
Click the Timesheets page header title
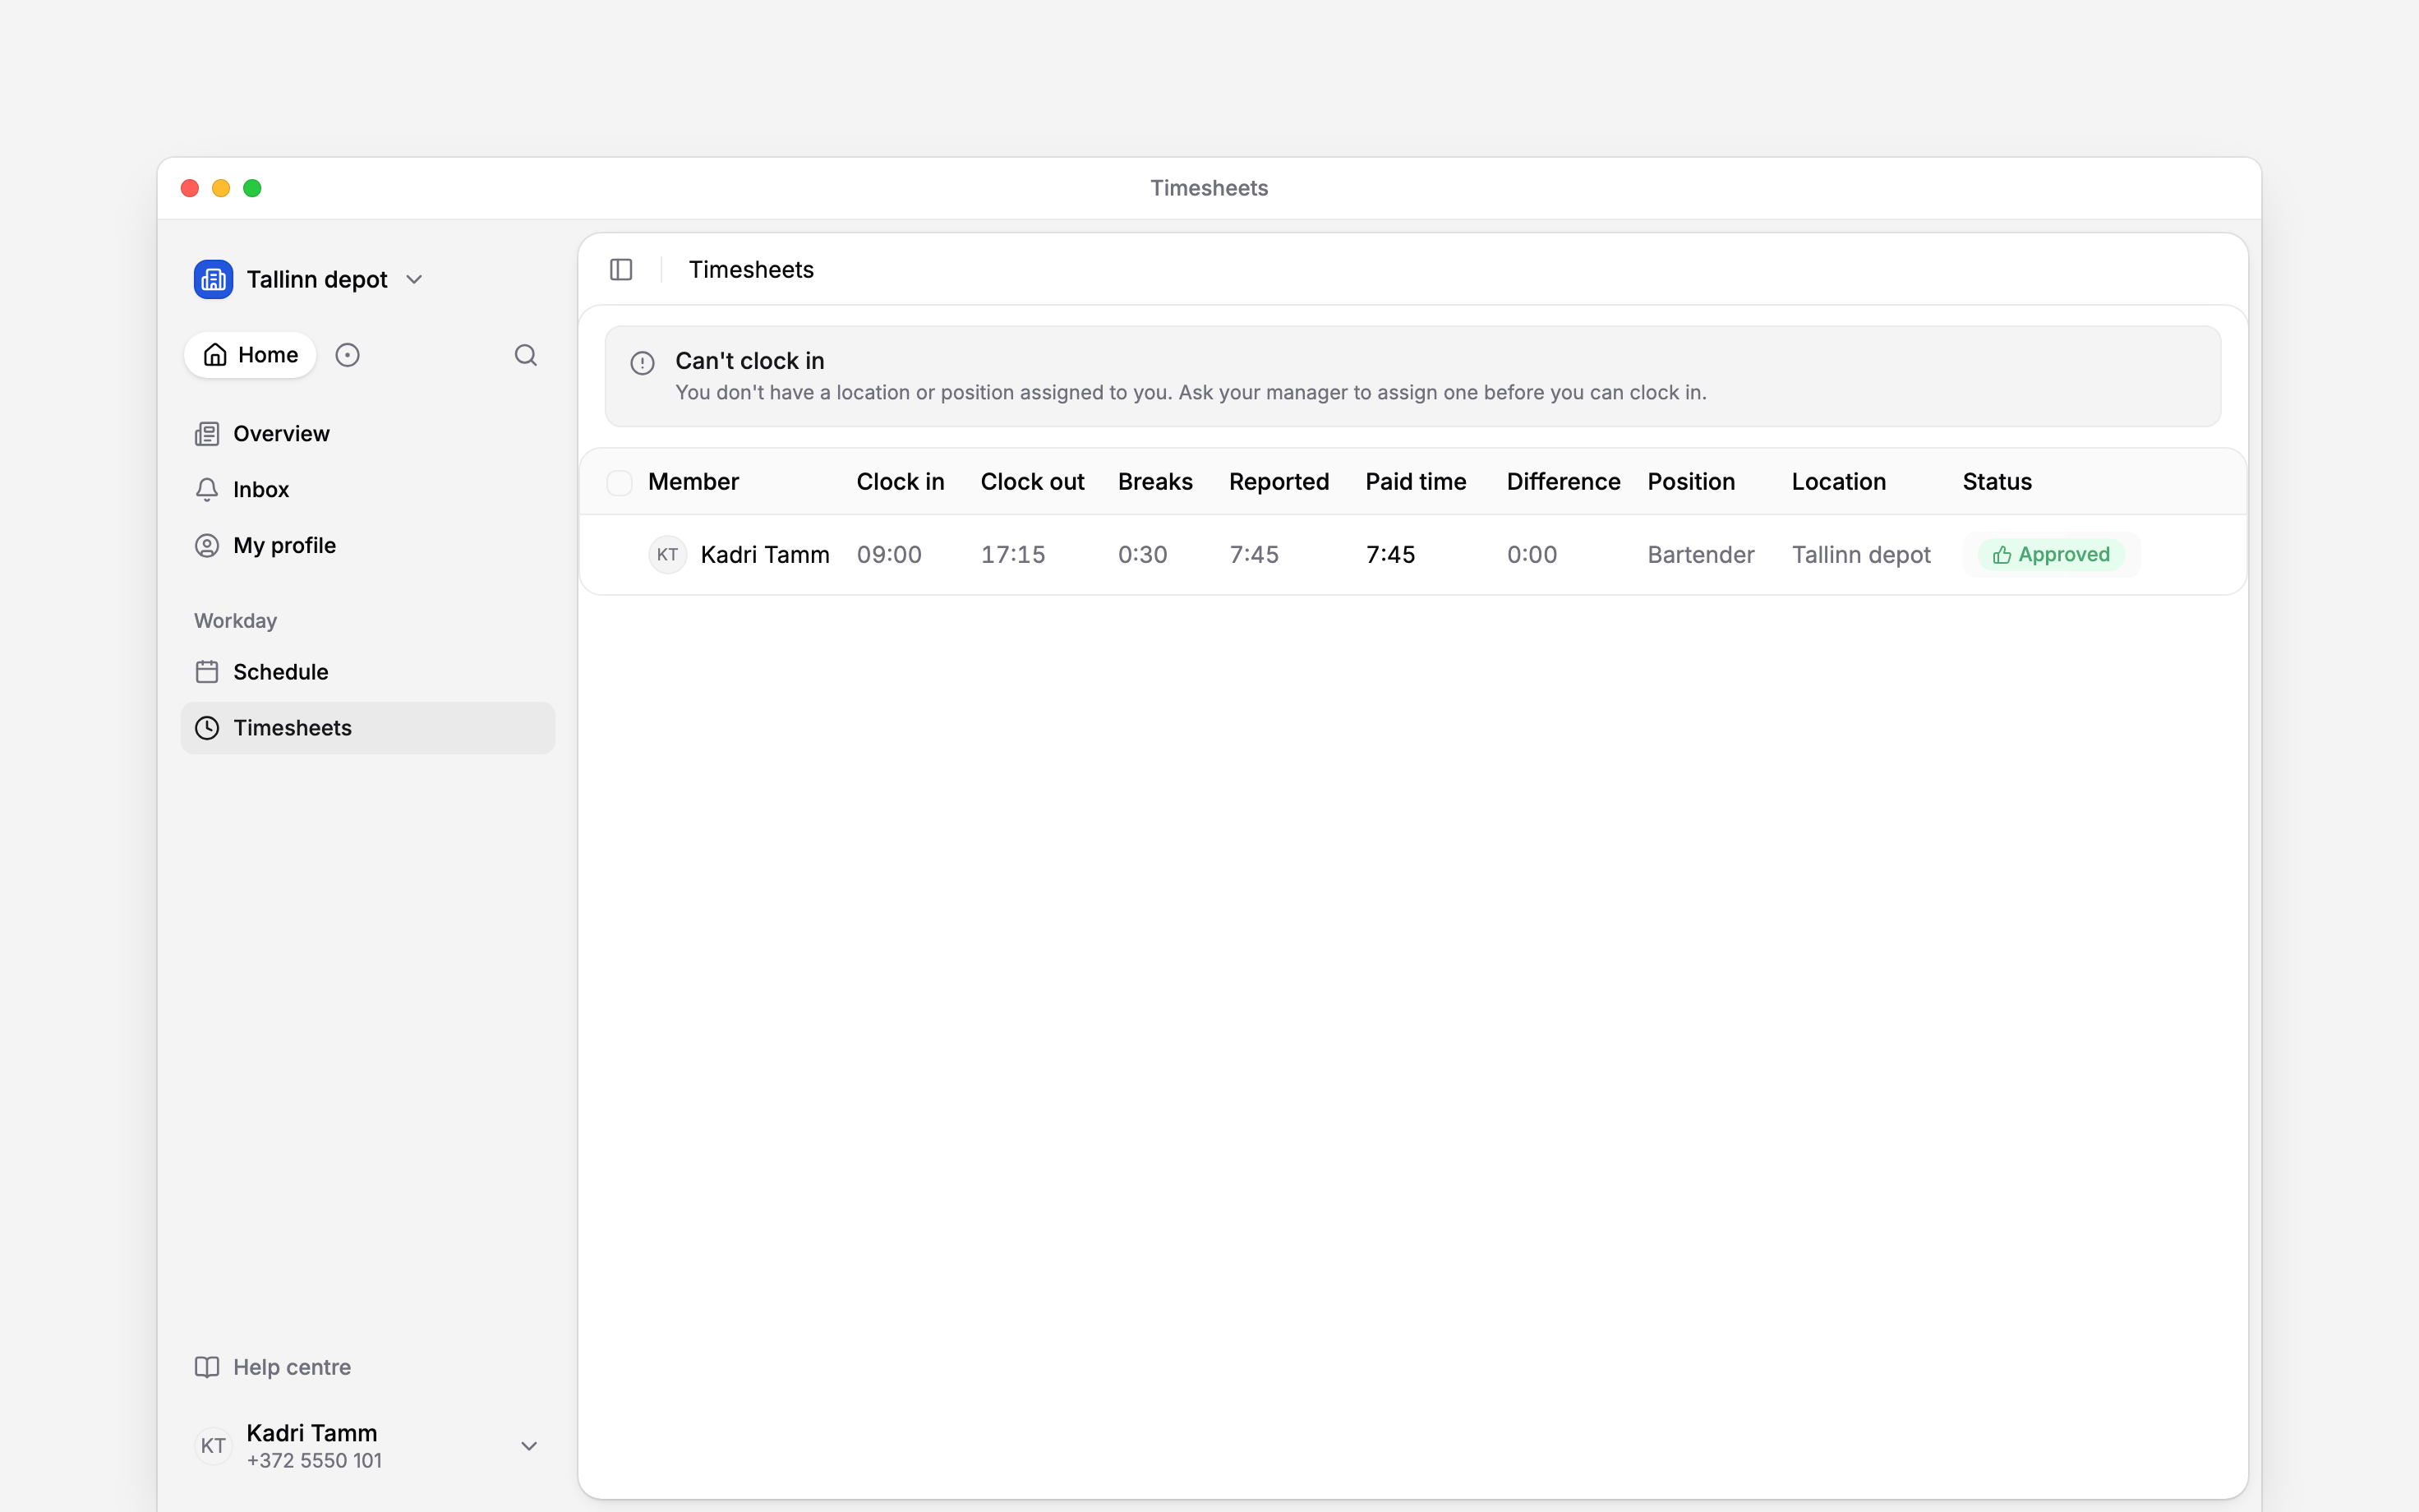(751, 270)
